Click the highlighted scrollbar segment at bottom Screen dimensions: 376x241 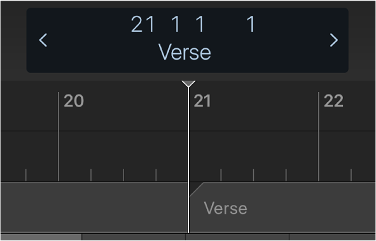point(41,237)
